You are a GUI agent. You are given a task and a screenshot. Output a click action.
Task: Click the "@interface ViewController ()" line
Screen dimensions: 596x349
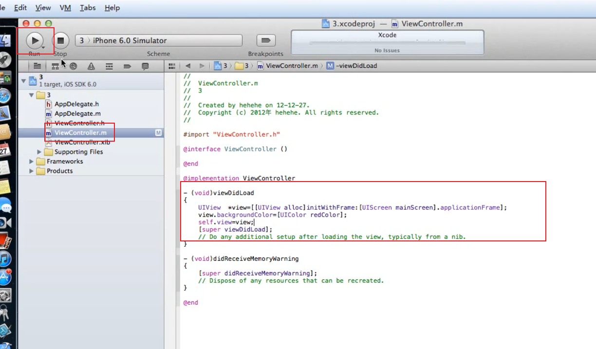pos(235,149)
